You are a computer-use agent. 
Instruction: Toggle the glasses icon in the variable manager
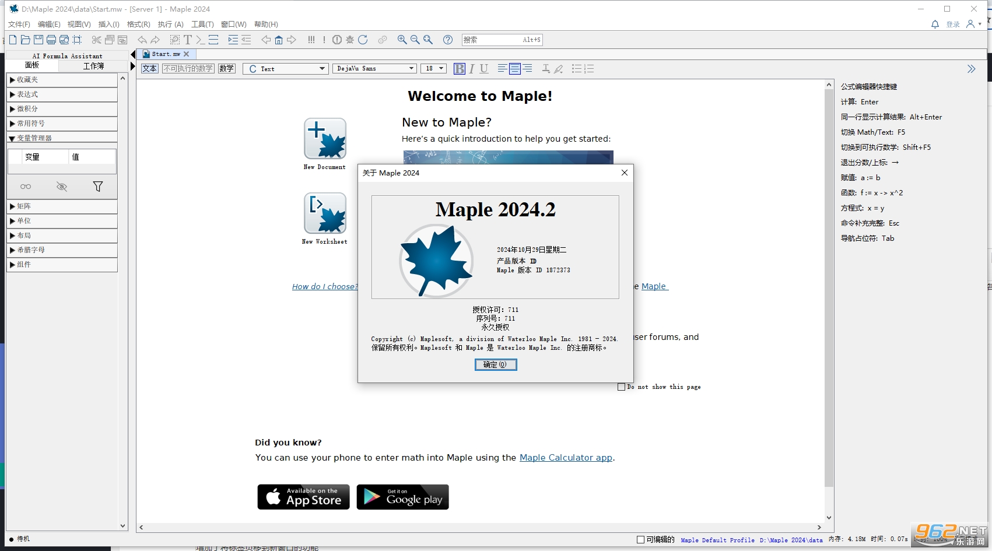click(26, 187)
